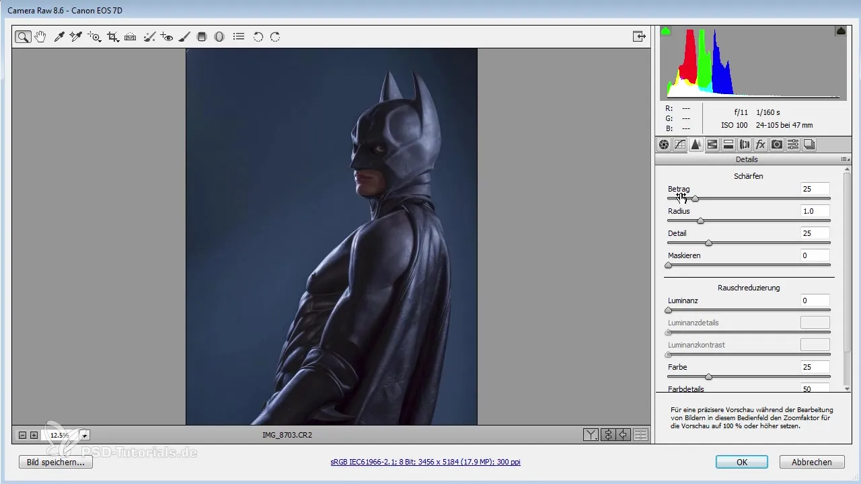Confirm with the OK button
The image size is (861, 484).
[742, 462]
